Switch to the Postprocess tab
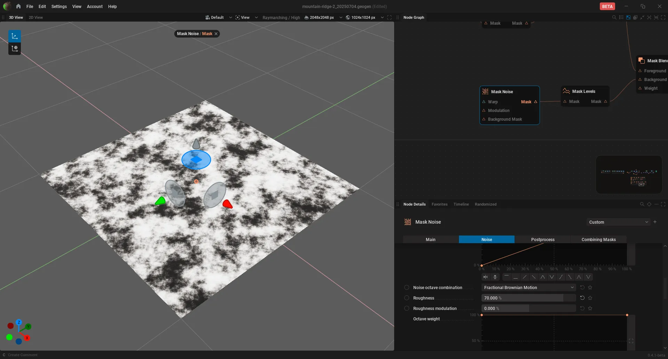The width and height of the screenshot is (668, 359). [543, 240]
